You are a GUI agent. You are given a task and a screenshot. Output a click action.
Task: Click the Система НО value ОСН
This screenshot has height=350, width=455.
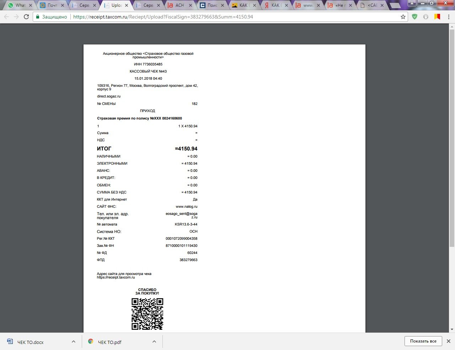193,232
